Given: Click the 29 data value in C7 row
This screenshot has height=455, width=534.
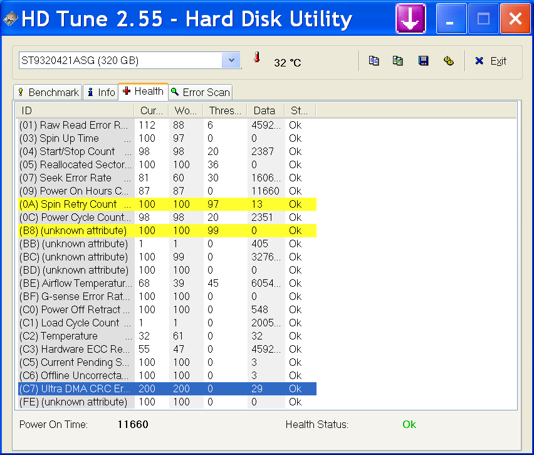Looking at the screenshot, I should [x=257, y=389].
